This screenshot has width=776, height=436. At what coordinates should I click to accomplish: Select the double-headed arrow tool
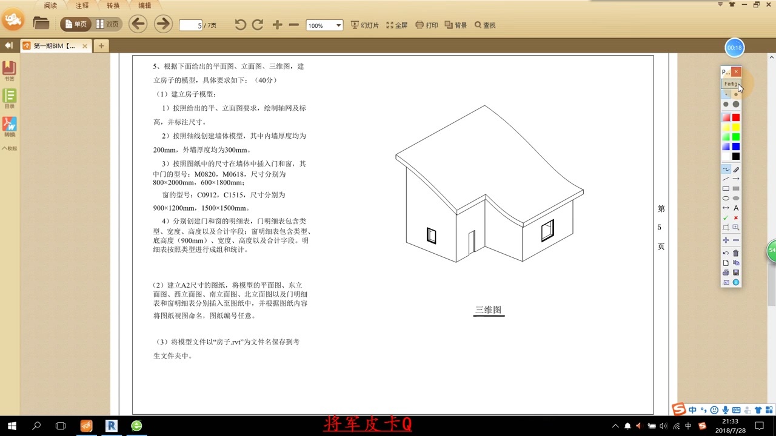726,208
